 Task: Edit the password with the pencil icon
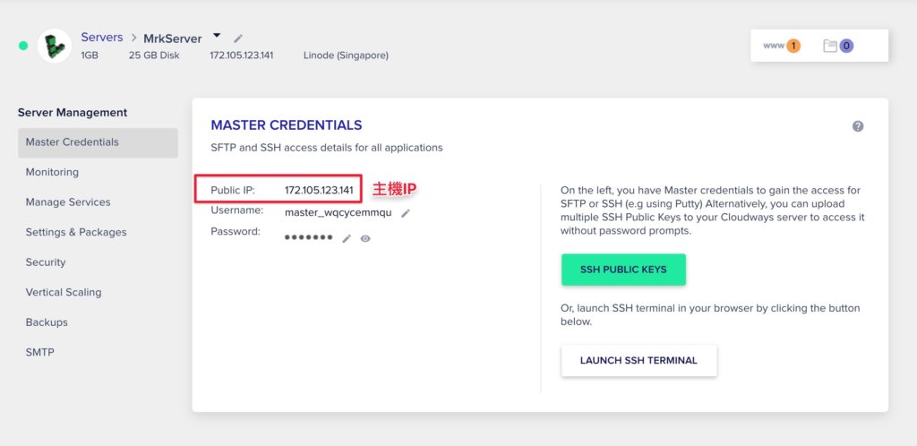pyautogui.click(x=347, y=238)
